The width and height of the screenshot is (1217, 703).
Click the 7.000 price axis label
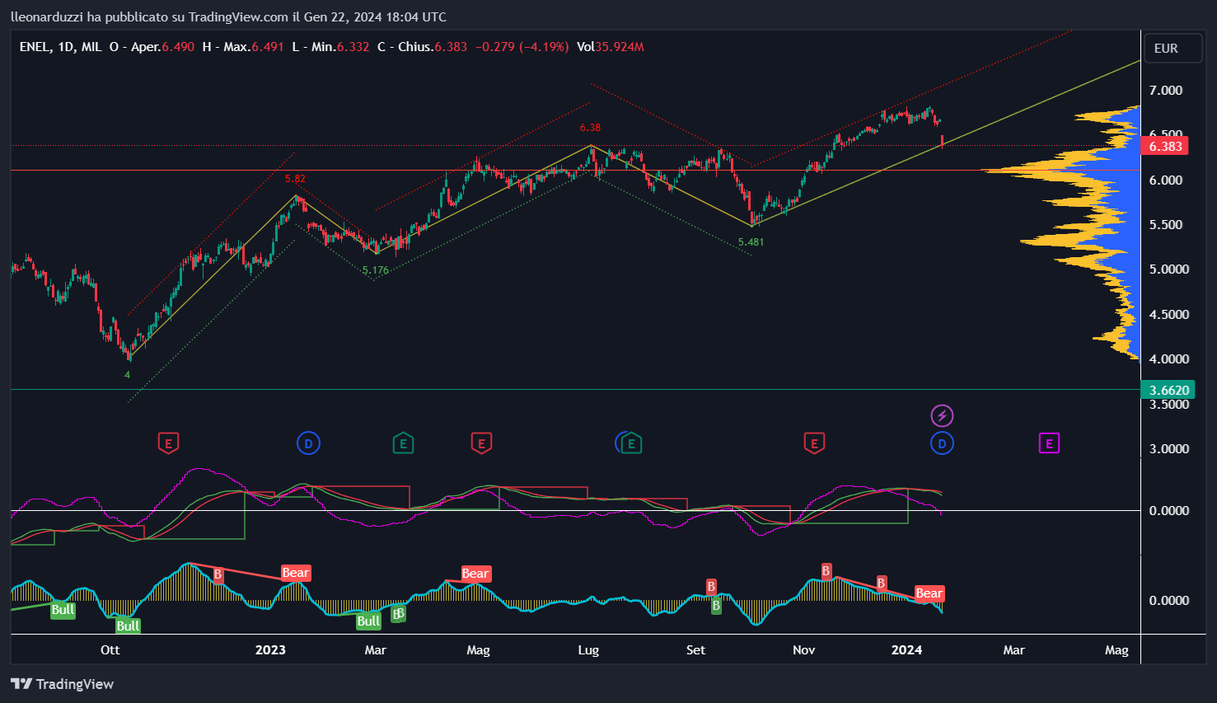[x=1166, y=91]
